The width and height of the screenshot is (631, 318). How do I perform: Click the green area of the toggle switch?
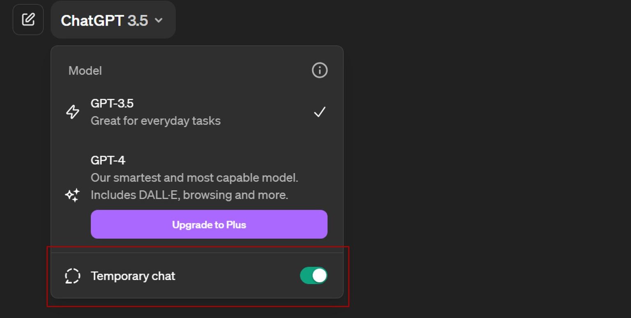click(x=306, y=275)
